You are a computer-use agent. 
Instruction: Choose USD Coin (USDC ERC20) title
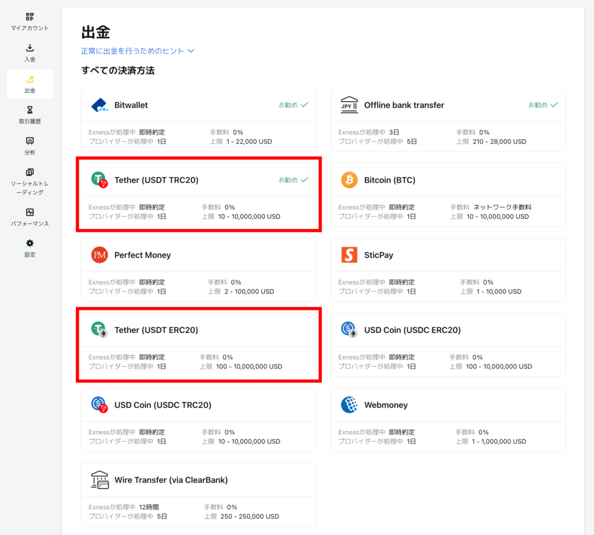(x=412, y=330)
